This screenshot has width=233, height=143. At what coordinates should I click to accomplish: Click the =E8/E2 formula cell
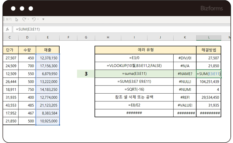pyautogui.click(x=134, y=105)
